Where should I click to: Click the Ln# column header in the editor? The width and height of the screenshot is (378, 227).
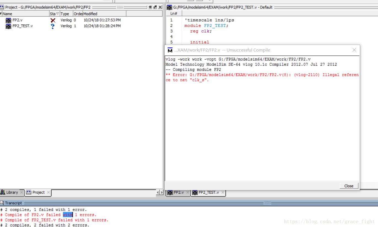(174, 13)
